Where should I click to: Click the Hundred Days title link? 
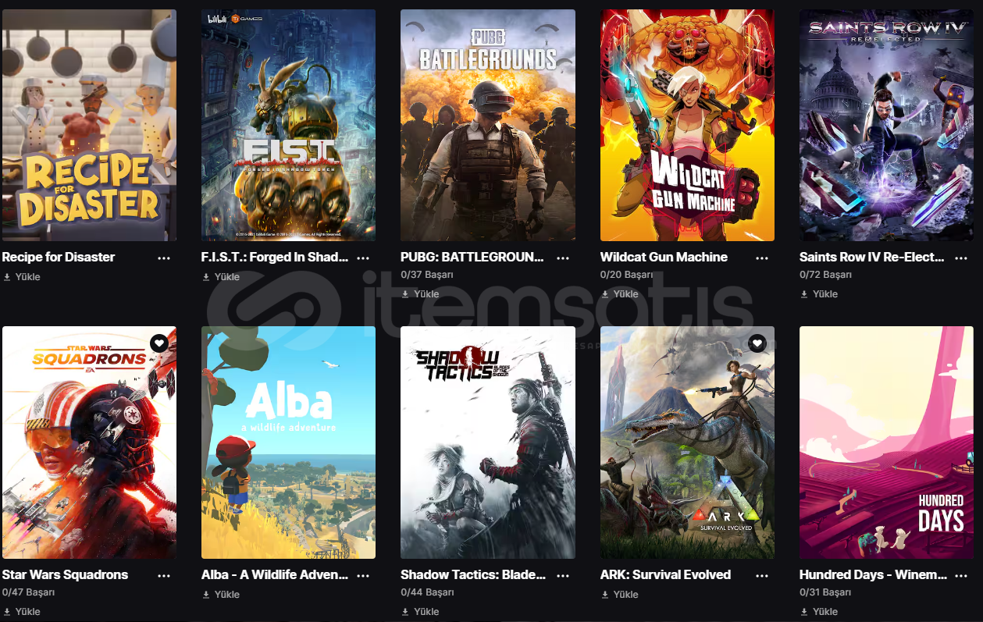tap(873, 574)
